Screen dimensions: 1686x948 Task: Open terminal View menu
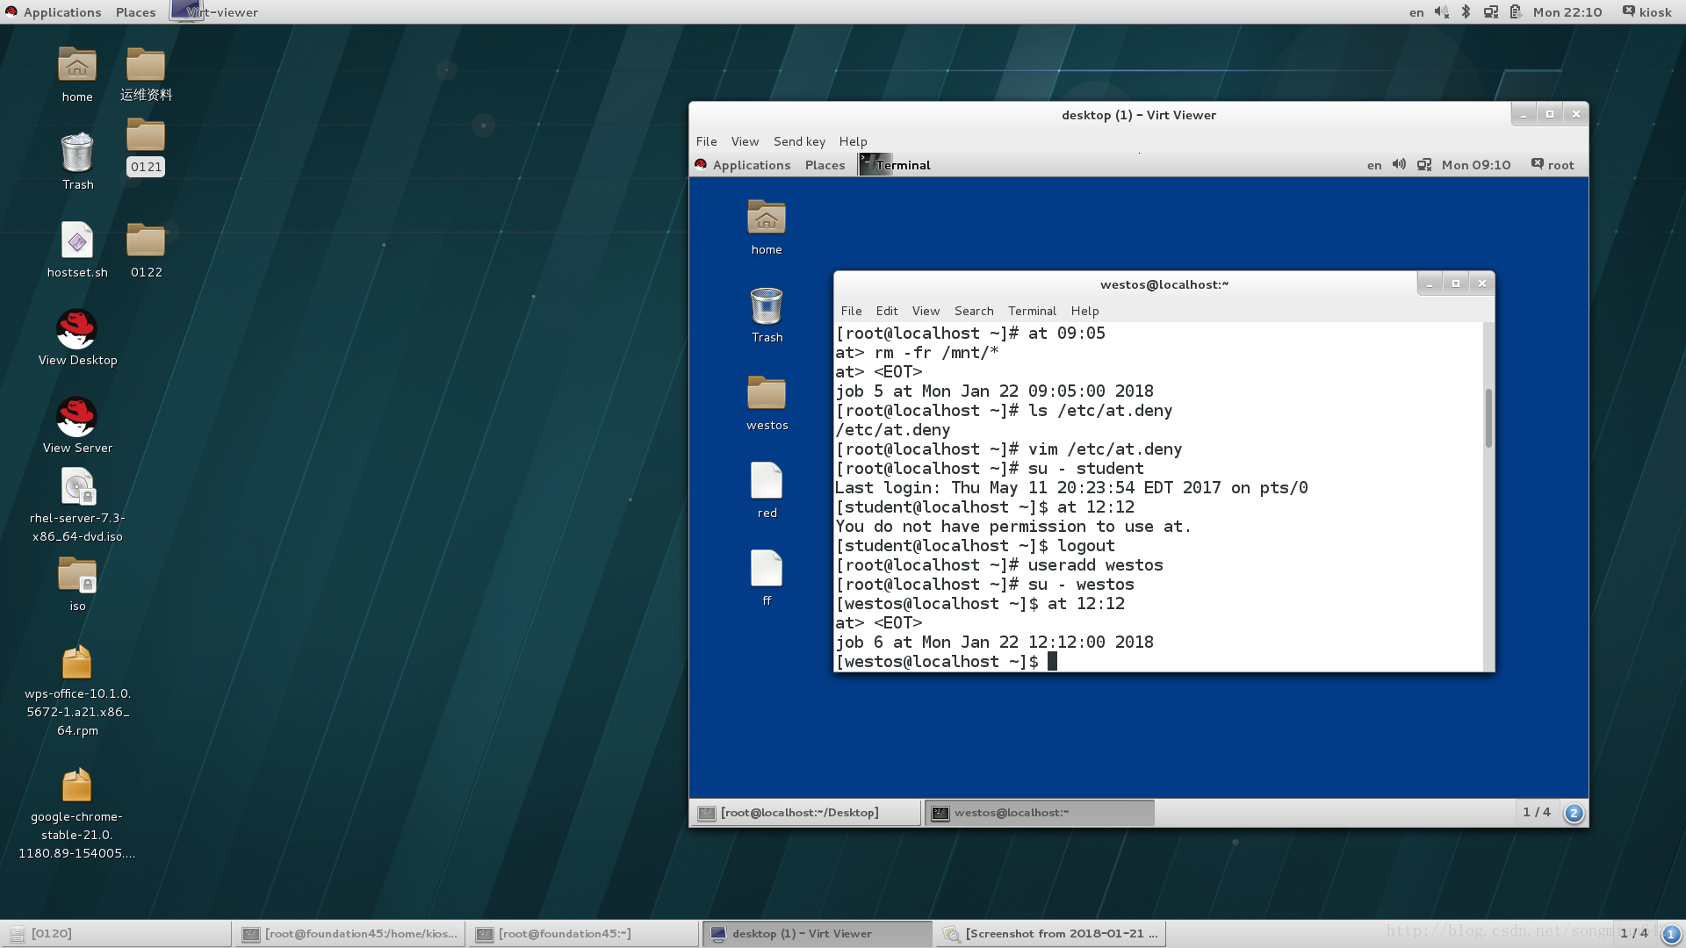(x=926, y=311)
